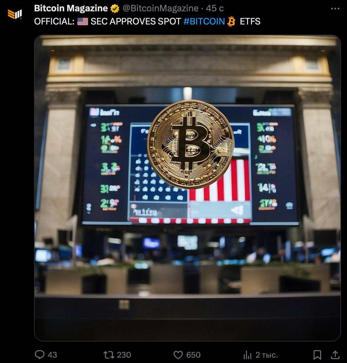
Task: Click the 45 с timestamp
Action: pos(214,8)
